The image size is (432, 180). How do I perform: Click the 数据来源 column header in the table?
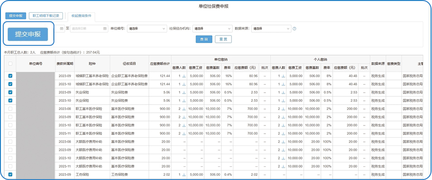tap(378, 64)
